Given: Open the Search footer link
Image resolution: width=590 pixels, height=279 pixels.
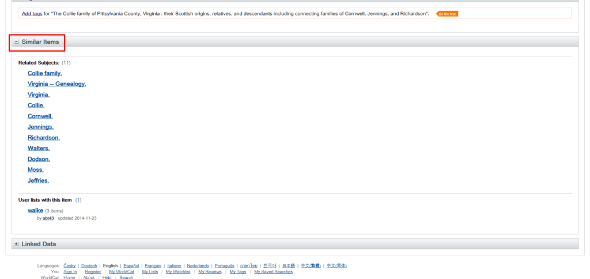Looking at the screenshot, I should pyautogui.click(x=126, y=277).
